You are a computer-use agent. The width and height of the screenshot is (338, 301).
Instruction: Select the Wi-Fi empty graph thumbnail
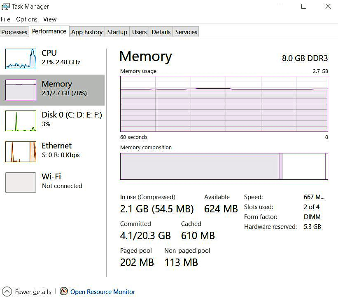tap(21, 183)
